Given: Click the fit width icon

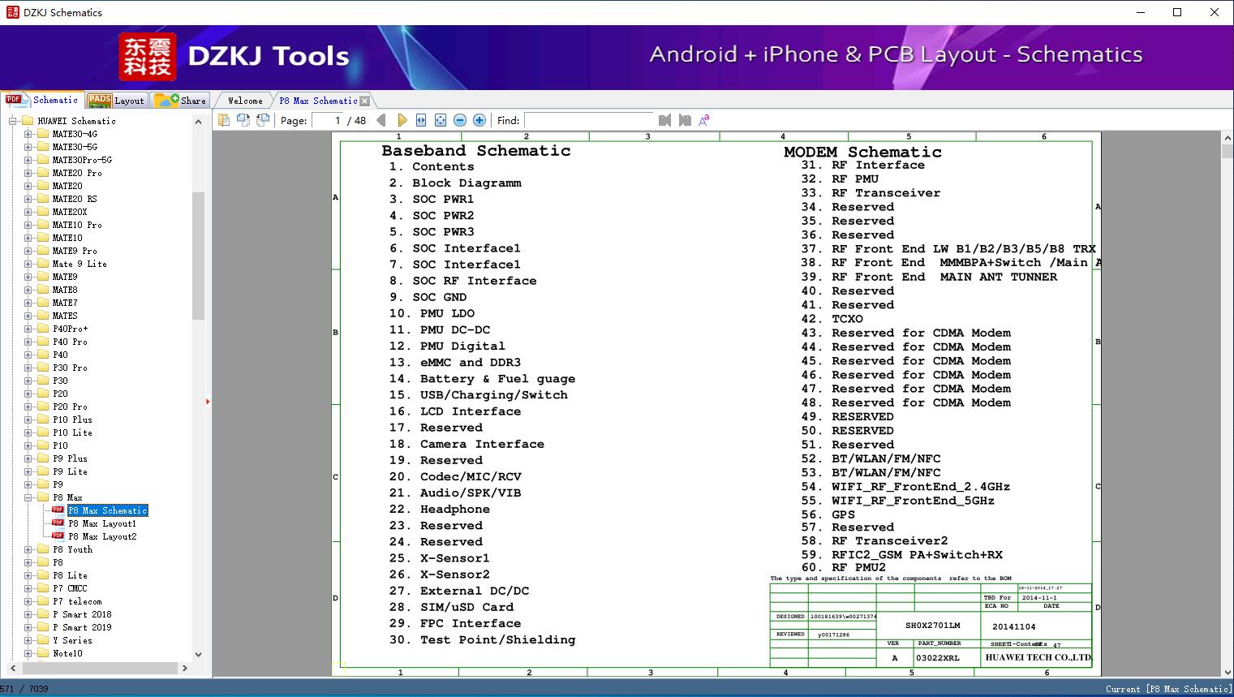Looking at the screenshot, I should click(421, 120).
